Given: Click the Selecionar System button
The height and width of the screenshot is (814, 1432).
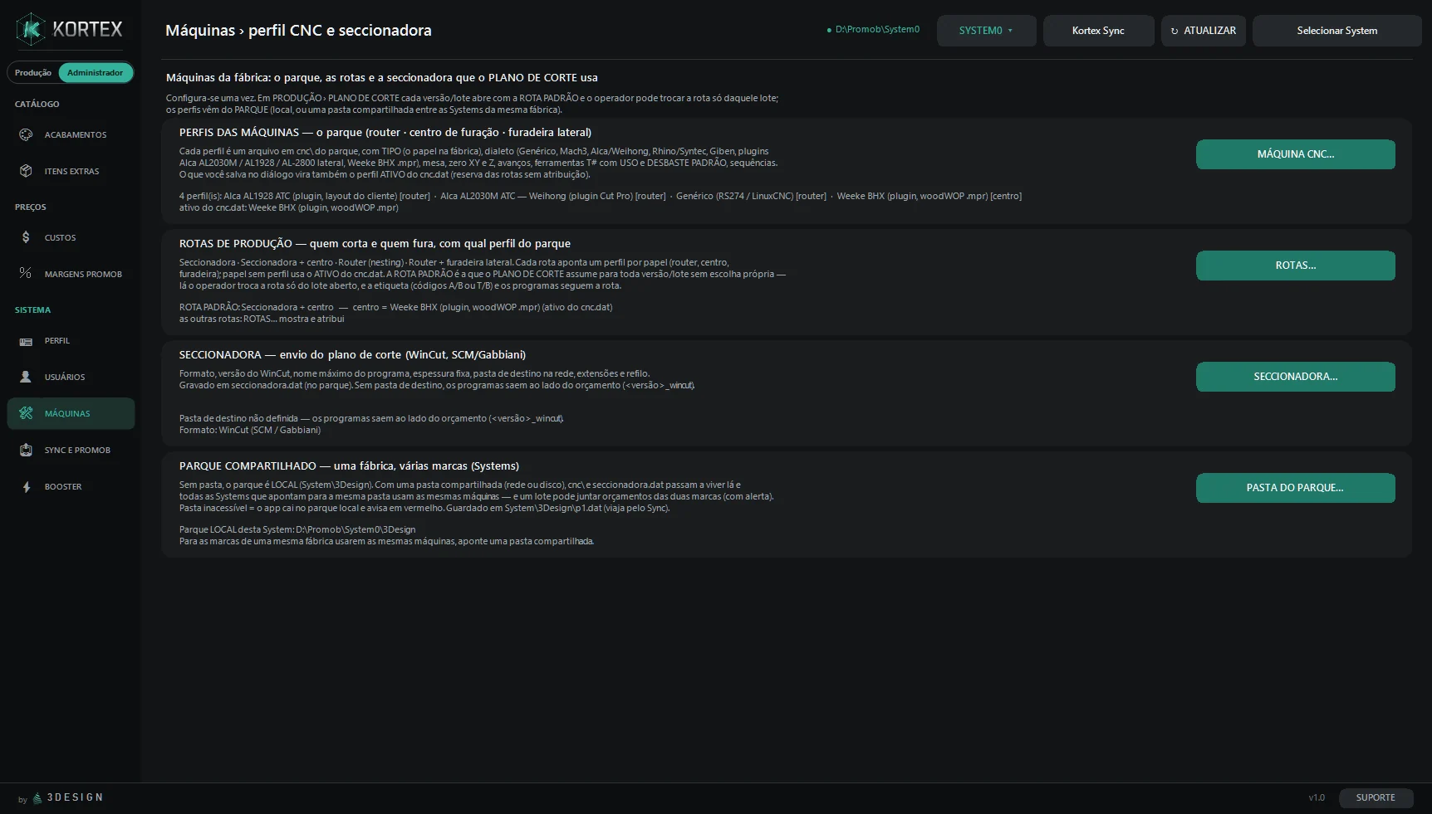Looking at the screenshot, I should [1336, 31].
